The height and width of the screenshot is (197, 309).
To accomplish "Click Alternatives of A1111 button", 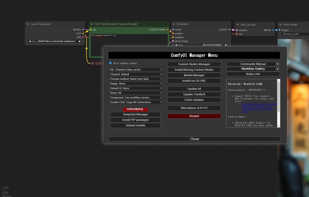I will point(194,108).
